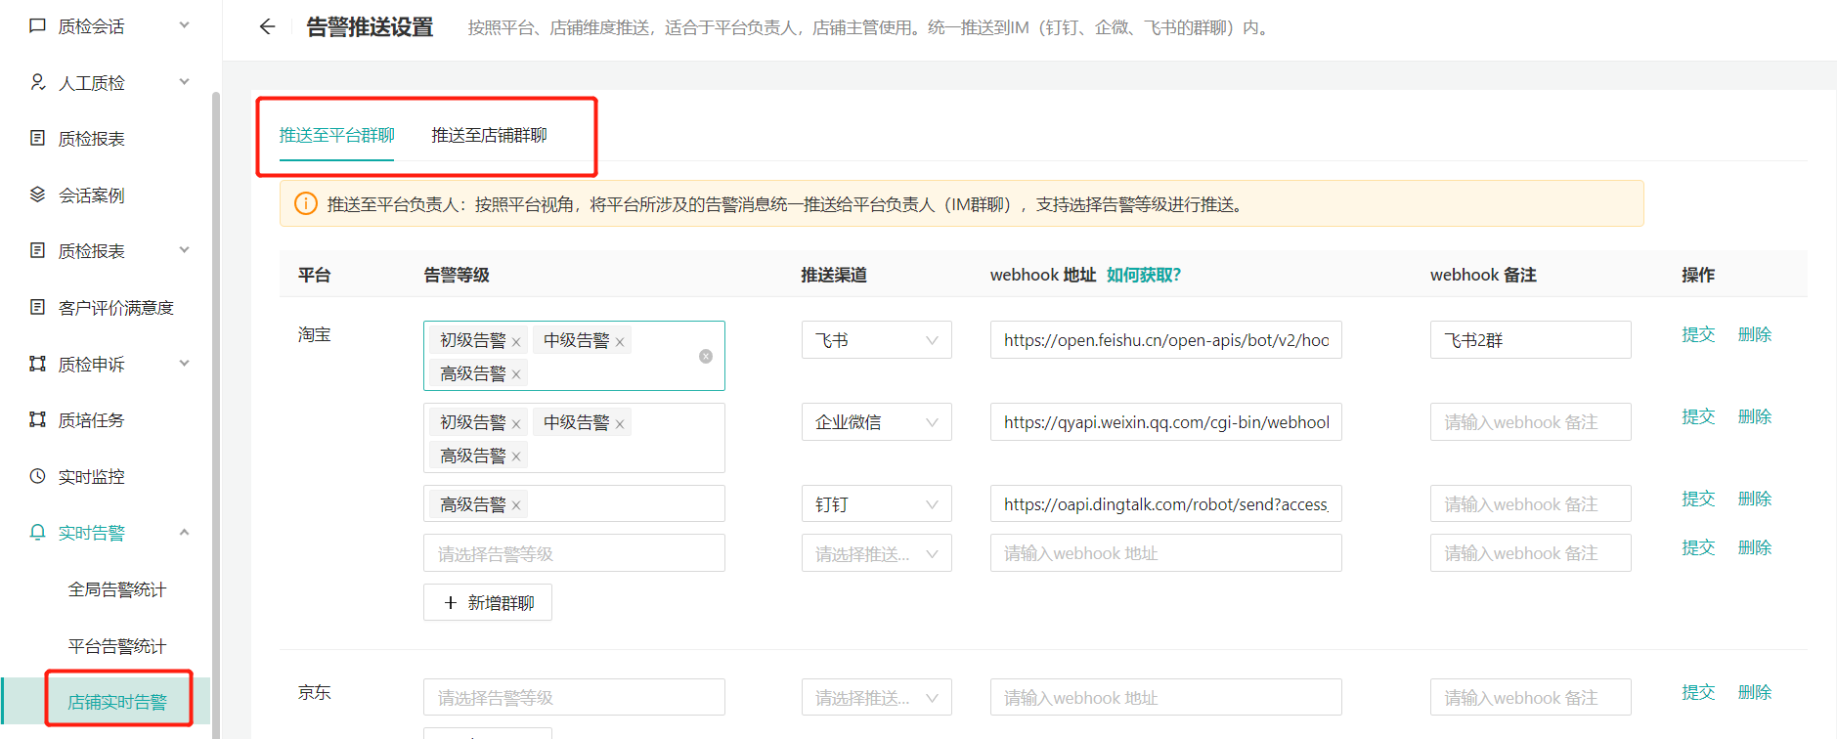Remove 初级告警 tag from the 飞书 row

pyautogui.click(x=516, y=342)
